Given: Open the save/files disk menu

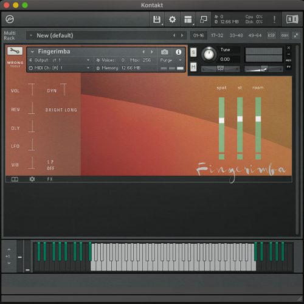Looking at the screenshot, I should 157,19.
